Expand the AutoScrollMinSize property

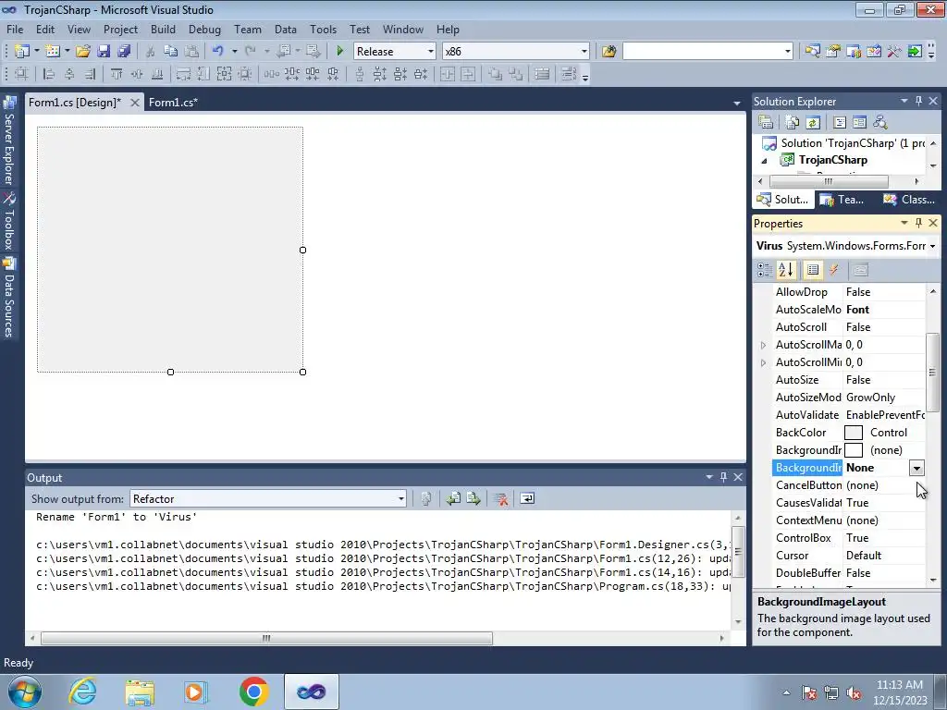[763, 362]
